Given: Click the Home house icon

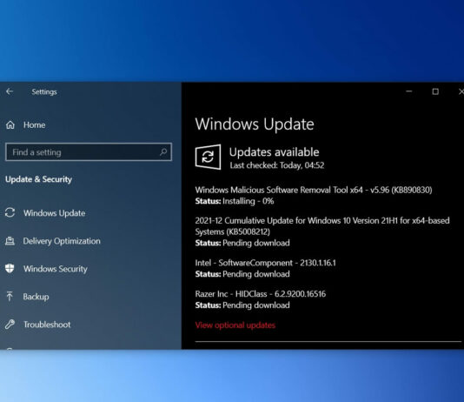Looking at the screenshot, I should pyautogui.click(x=10, y=125).
